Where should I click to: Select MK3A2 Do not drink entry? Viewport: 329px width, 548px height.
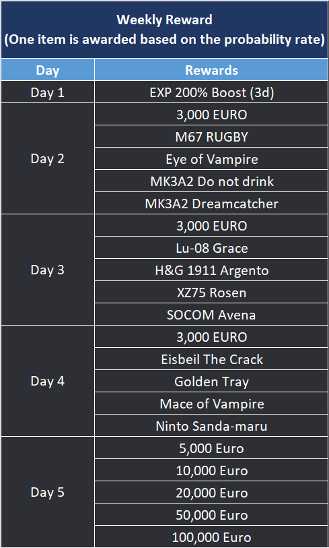coord(211,181)
